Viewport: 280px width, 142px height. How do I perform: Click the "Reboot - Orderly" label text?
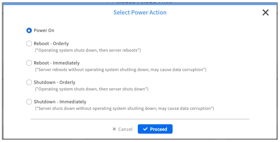(51, 43)
